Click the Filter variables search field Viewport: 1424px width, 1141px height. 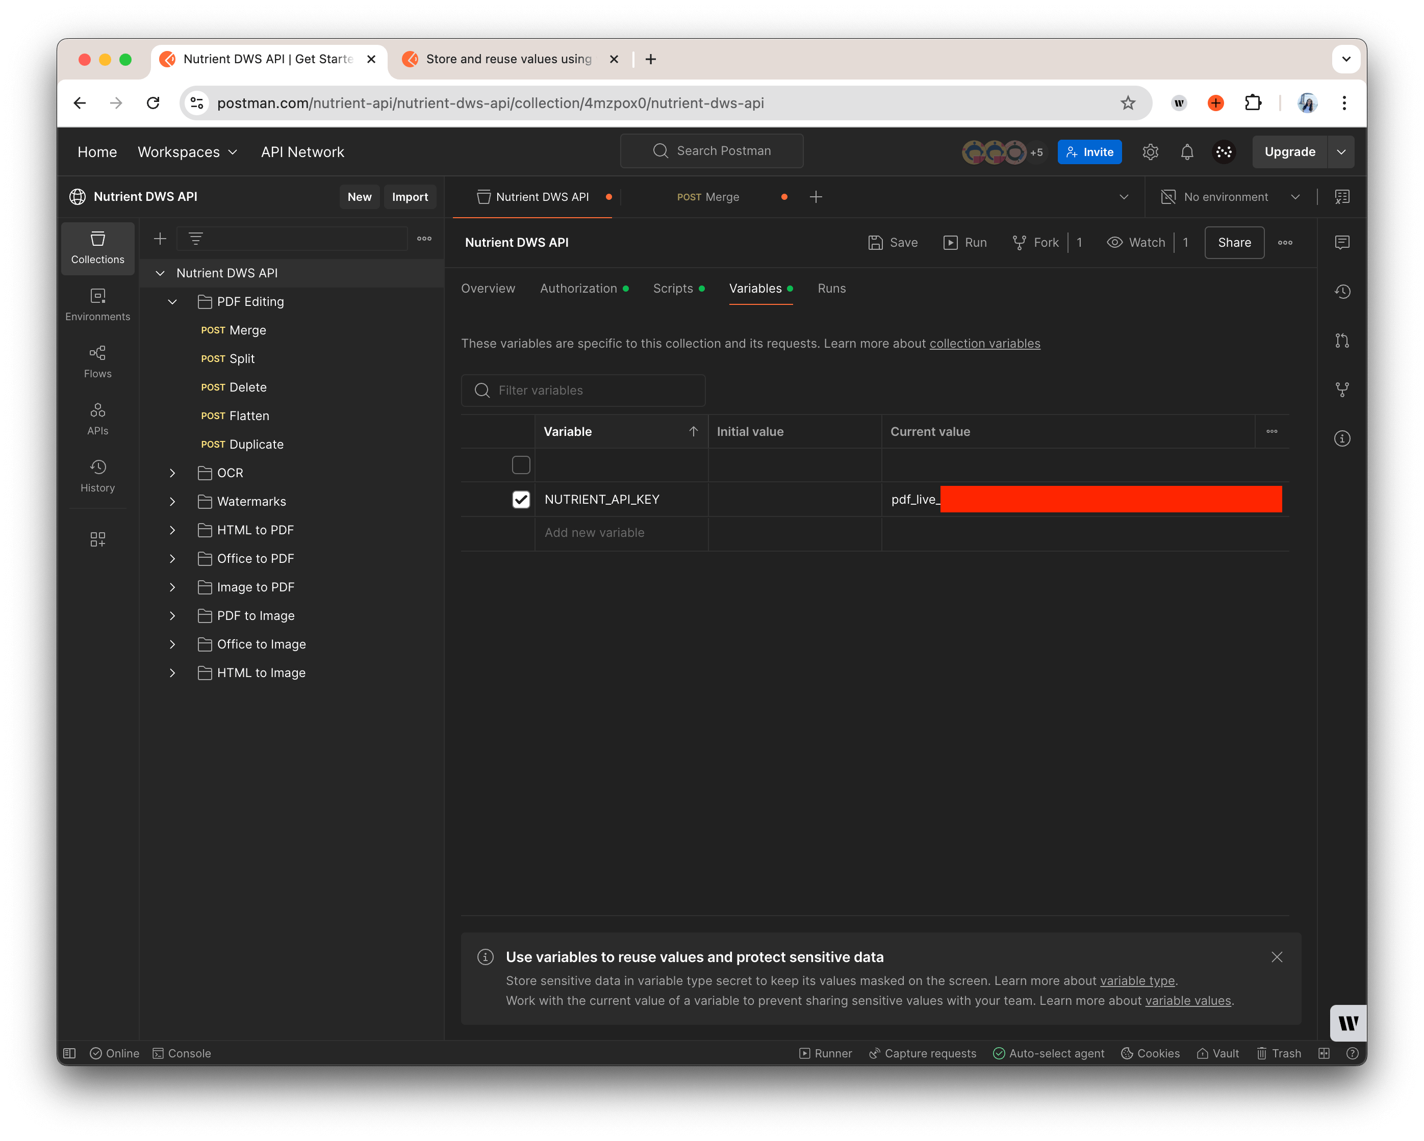click(x=583, y=390)
